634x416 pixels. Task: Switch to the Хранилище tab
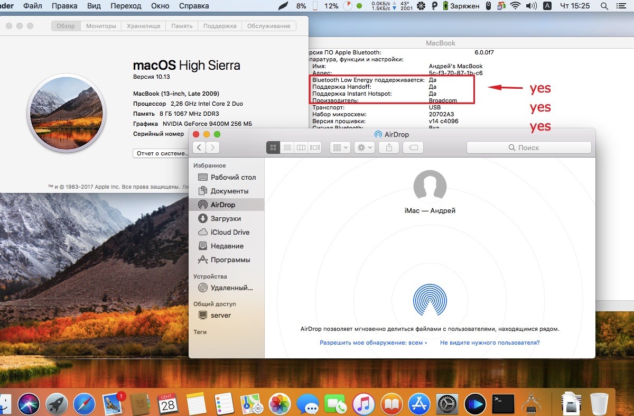click(143, 26)
